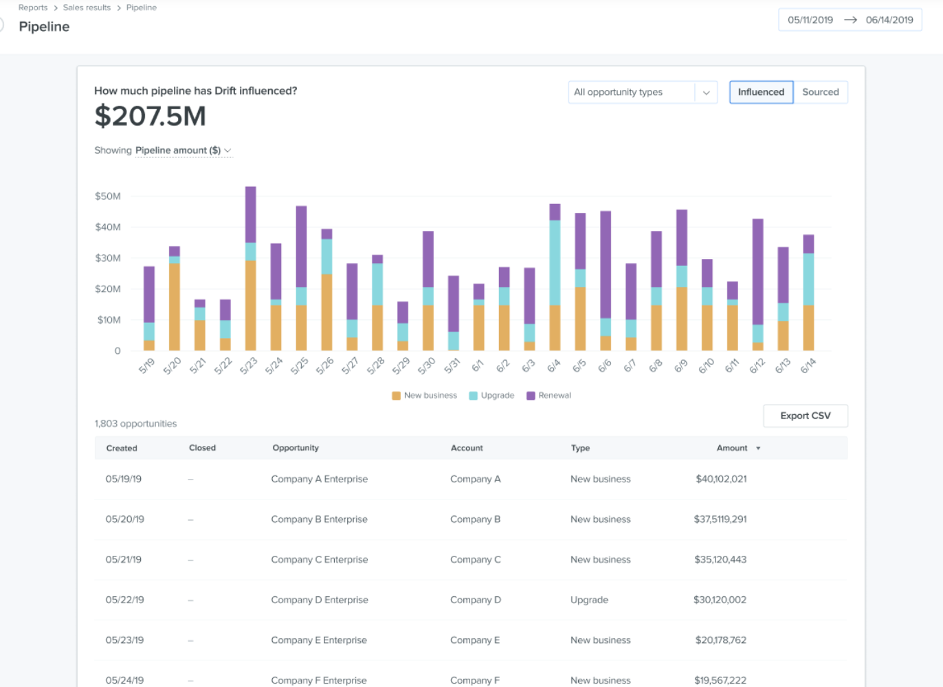Click the Closed column header

pyautogui.click(x=202, y=448)
